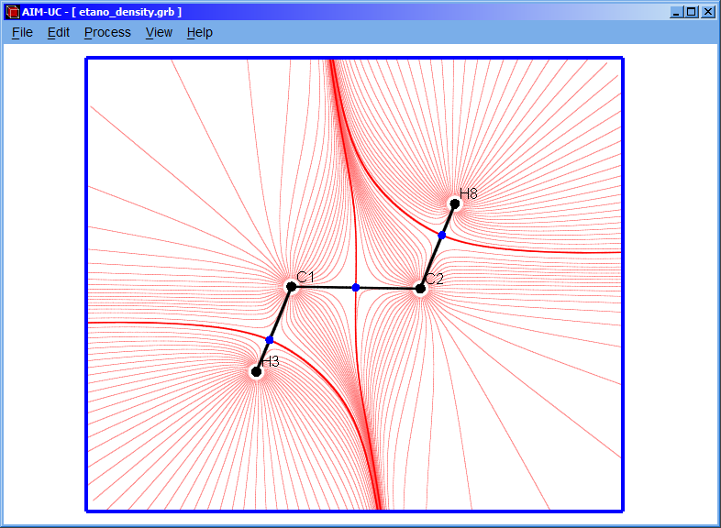Click blue critical point between C1 and H3
721x528 pixels.
pos(270,340)
